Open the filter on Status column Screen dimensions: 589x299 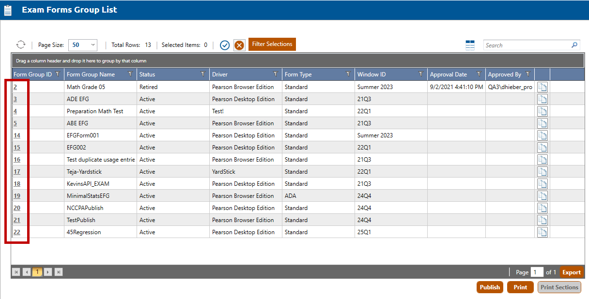pos(203,74)
